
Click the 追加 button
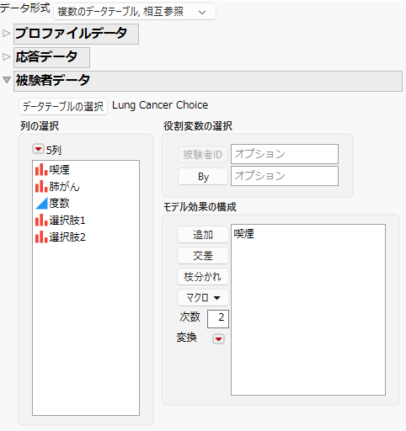click(203, 235)
